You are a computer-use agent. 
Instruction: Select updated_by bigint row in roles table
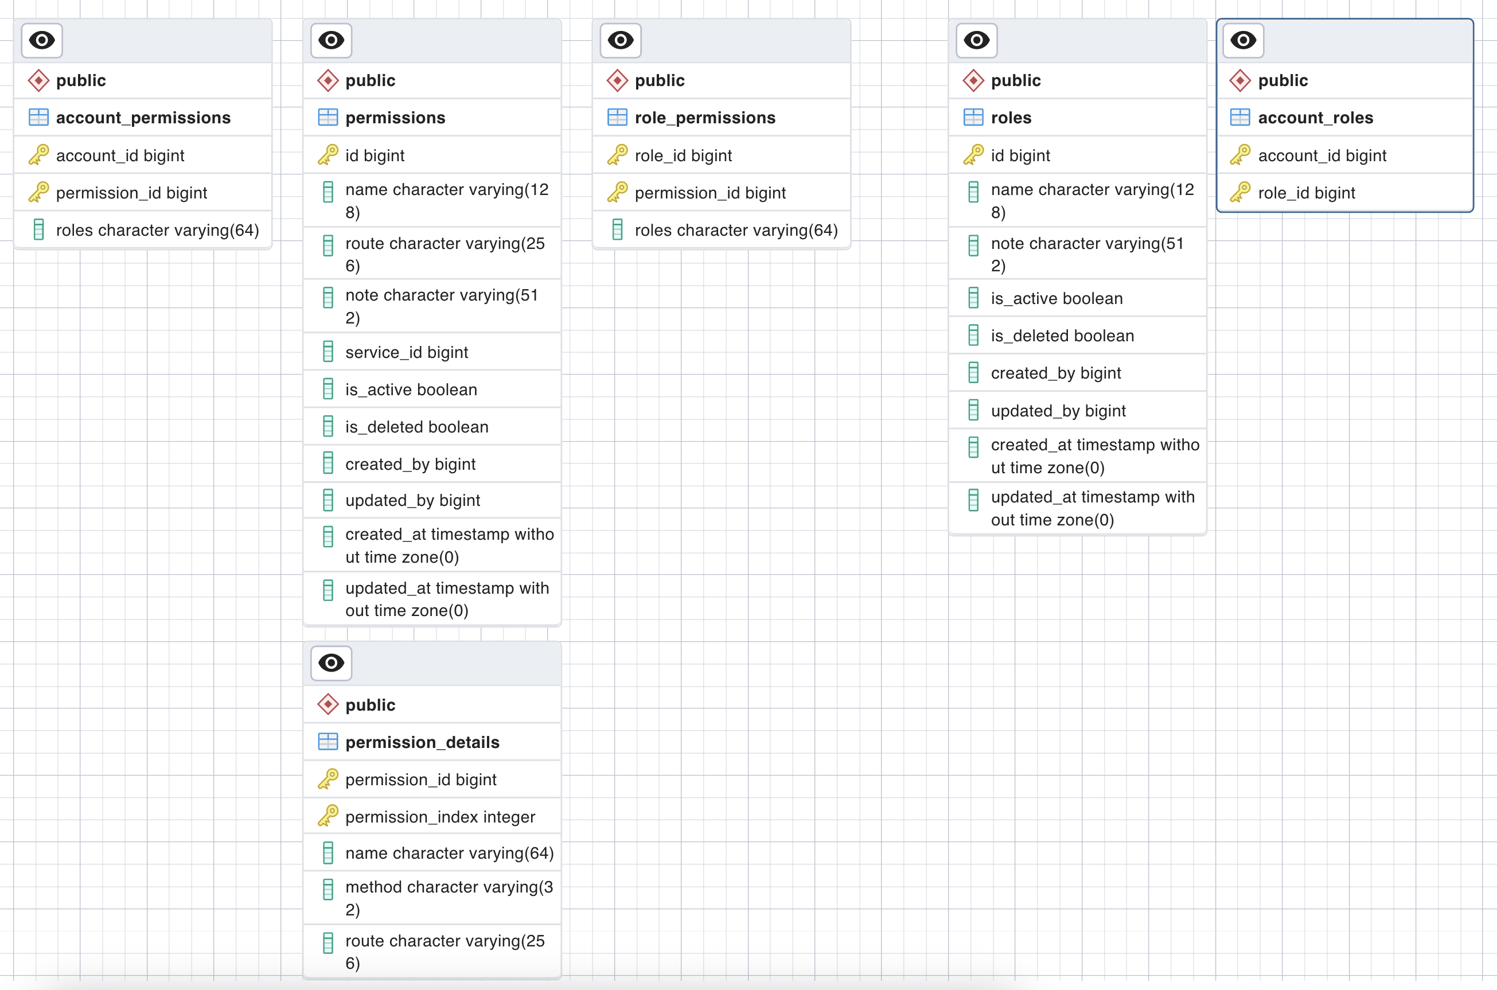(1058, 410)
